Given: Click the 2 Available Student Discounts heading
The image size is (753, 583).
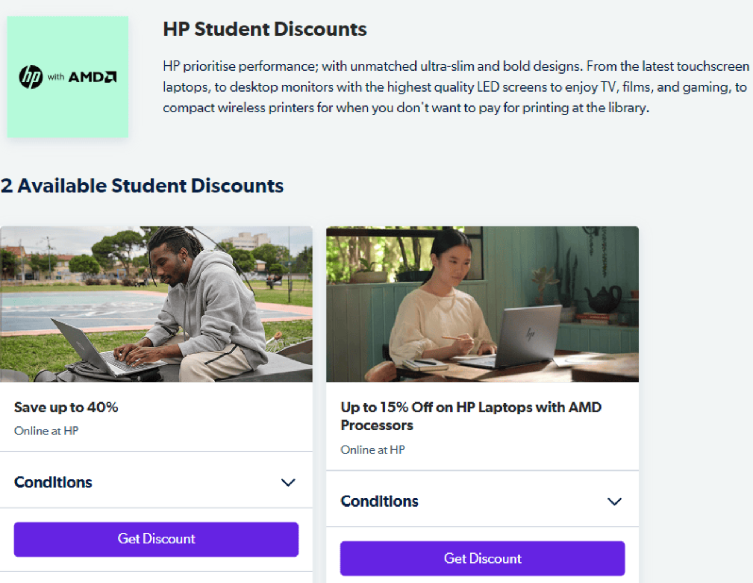Looking at the screenshot, I should [x=142, y=186].
